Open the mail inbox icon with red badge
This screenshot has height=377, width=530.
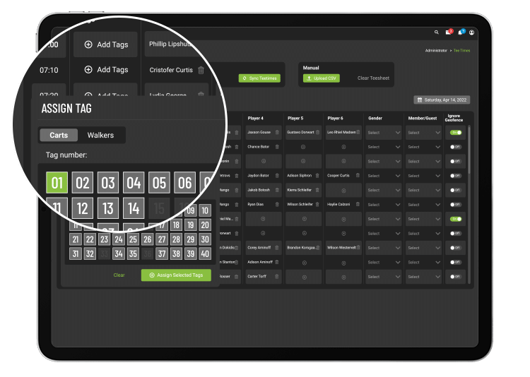448,32
